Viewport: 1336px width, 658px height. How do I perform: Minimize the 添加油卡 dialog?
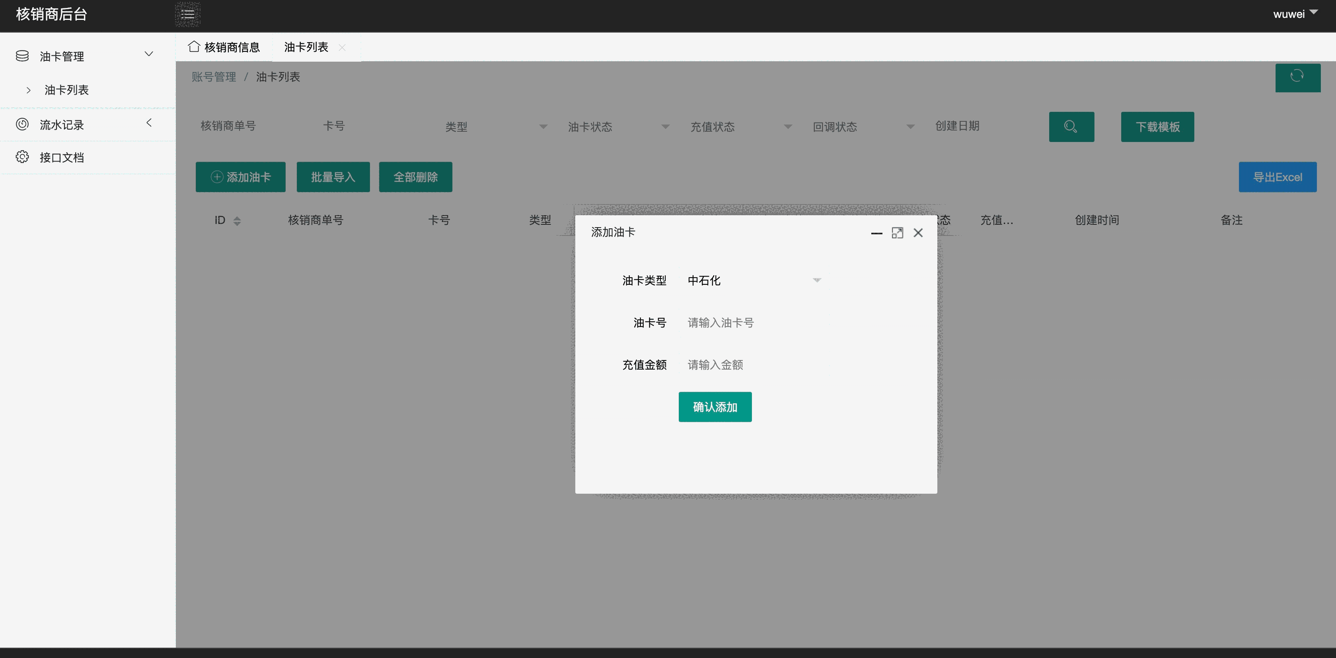pos(876,233)
